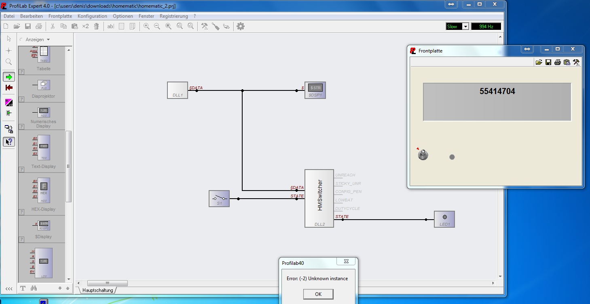
Task: Open the Fenster menu
Action: tap(146, 16)
